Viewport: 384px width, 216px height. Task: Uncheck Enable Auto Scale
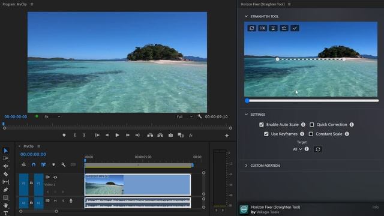point(262,124)
